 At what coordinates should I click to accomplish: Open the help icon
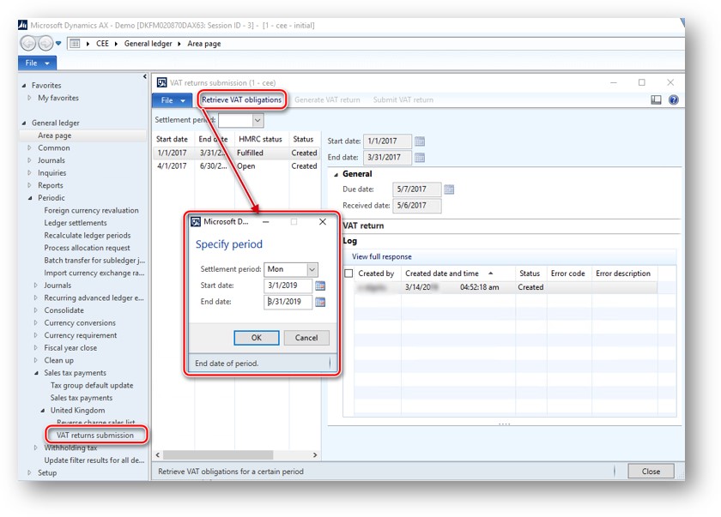click(674, 99)
